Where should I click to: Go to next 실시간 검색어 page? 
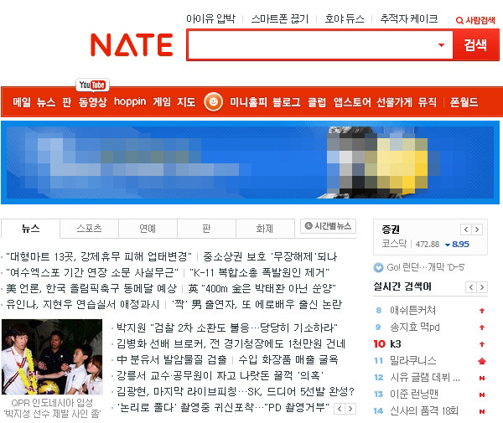[x=482, y=287]
